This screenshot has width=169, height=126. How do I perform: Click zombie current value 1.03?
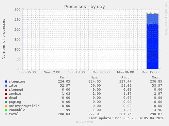pos(66,94)
